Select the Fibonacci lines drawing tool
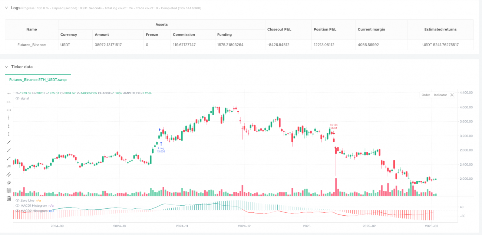 tap(9, 190)
